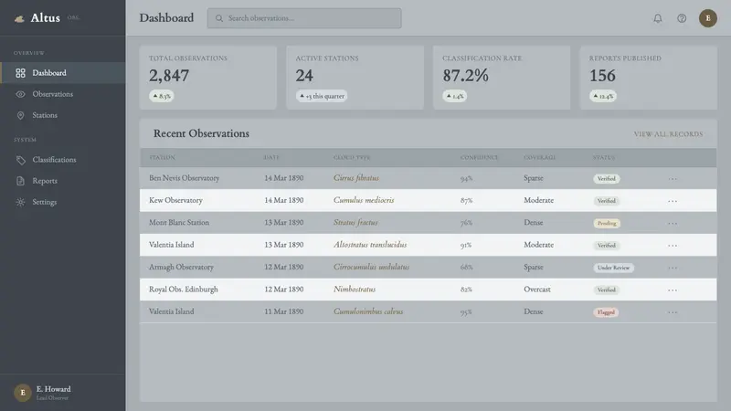731x411 pixels.
Task: Click the Altus cloud logo icon
Action: click(x=19, y=18)
